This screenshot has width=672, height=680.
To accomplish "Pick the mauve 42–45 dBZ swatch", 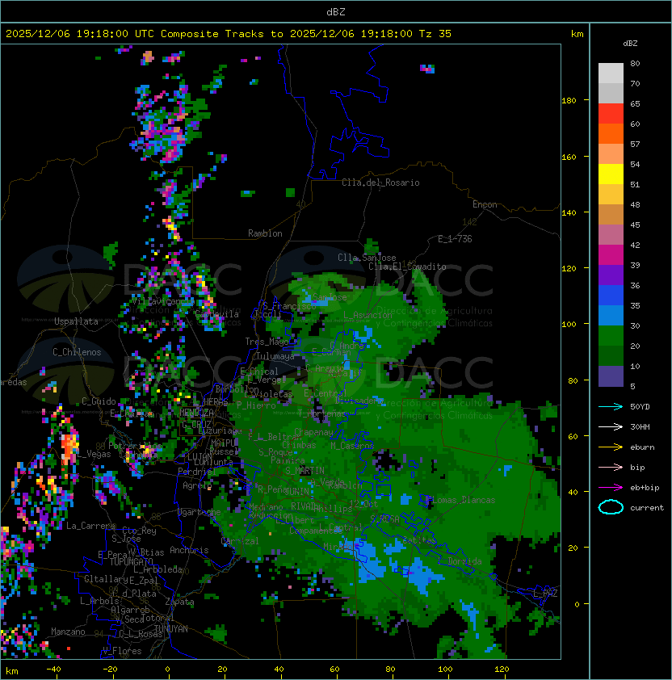I will pos(611,235).
